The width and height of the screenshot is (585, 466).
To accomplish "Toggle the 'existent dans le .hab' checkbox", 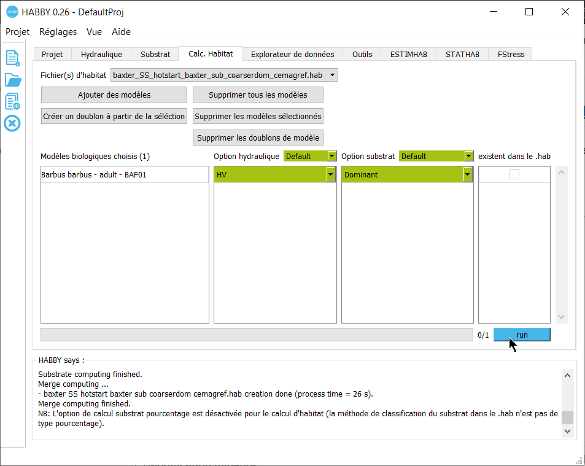I will (514, 175).
